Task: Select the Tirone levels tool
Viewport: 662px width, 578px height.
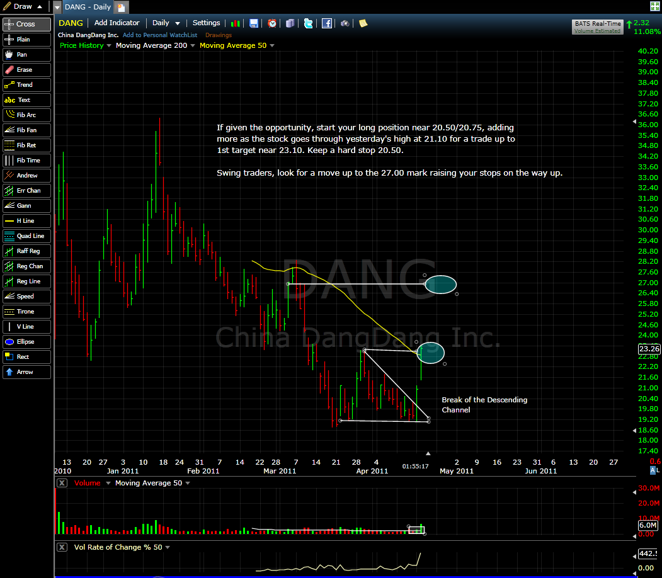Action: click(x=26, y=312)
